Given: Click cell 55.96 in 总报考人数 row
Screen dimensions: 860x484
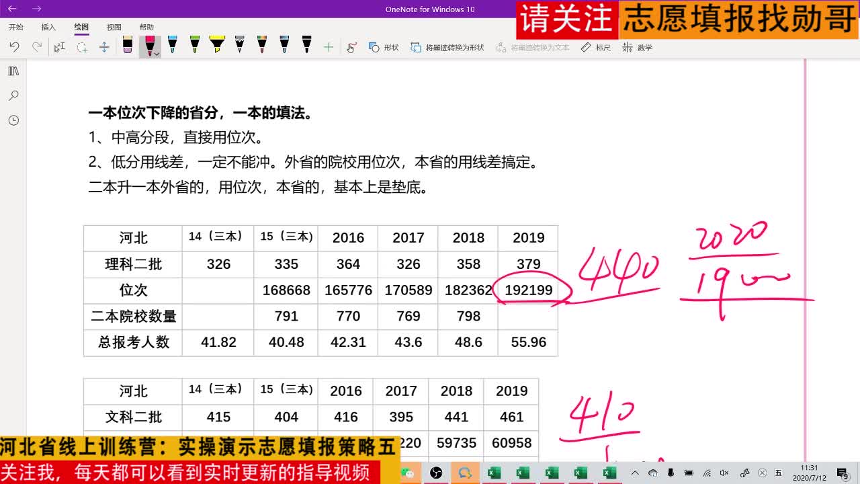Looking at the screenshot, I should click(x=528, y=342).
